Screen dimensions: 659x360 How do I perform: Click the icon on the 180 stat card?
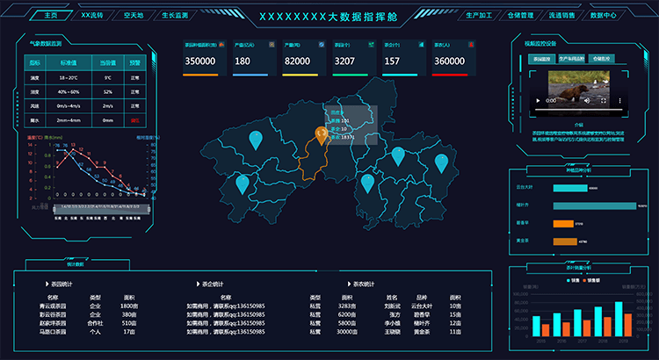pos(272,45)
